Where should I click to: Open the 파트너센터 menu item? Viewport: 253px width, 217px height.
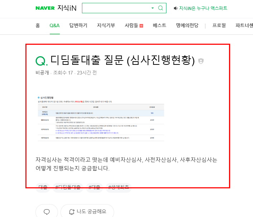(244, 25)
